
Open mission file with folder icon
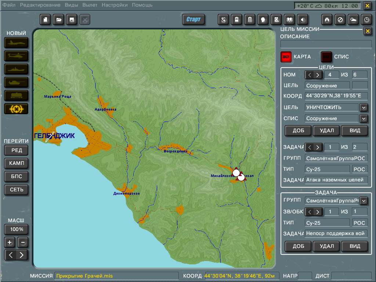pos(58,20)
